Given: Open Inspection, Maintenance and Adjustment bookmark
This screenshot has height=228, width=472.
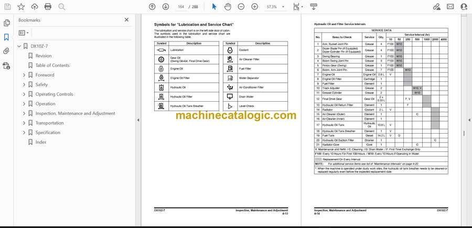Looking at the screenshot, I should (75, 113).
